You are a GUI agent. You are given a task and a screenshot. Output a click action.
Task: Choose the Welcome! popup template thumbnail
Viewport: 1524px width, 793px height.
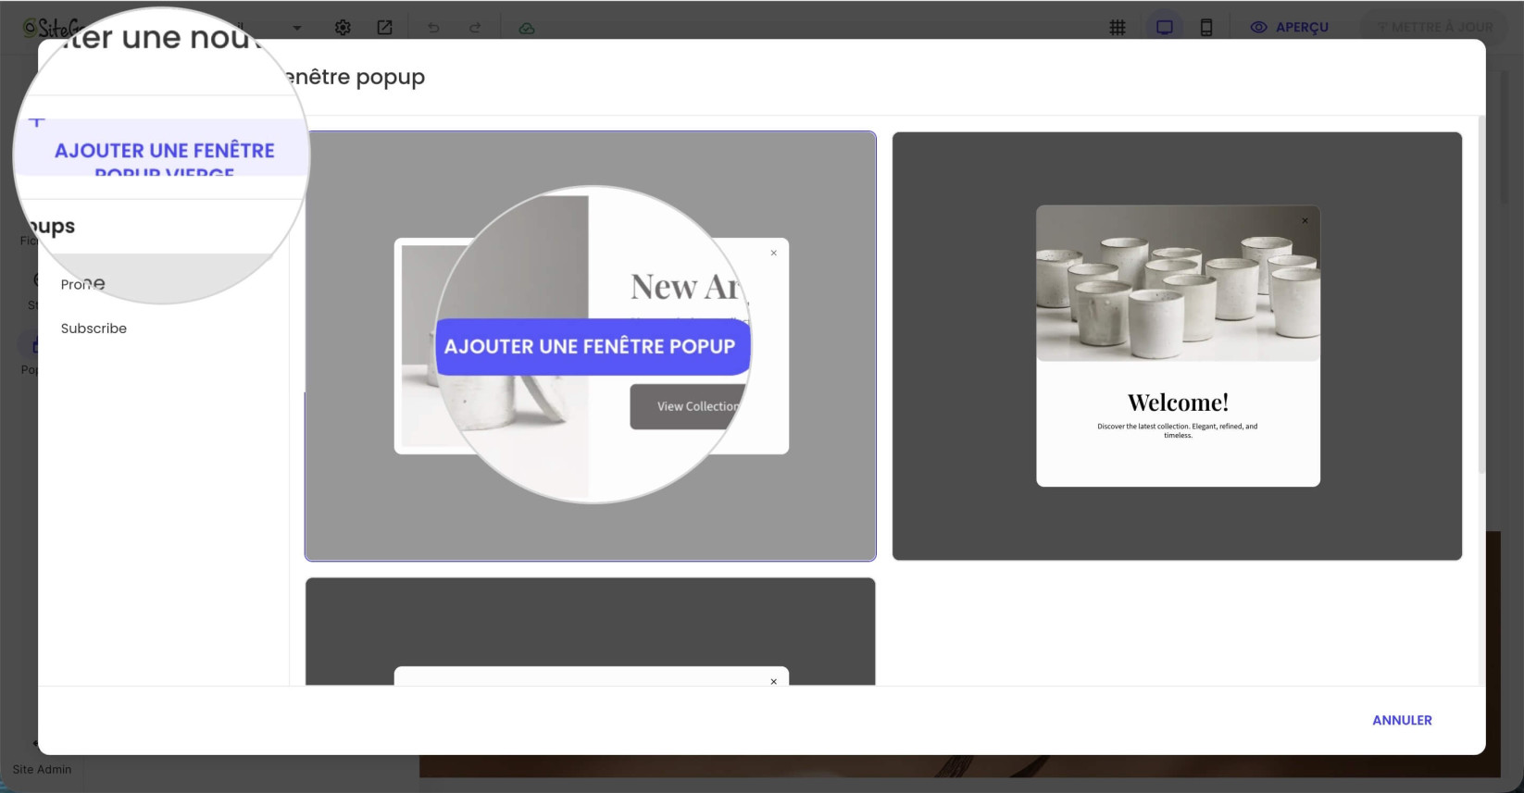pyautogui.click(x=1177, y=346)
